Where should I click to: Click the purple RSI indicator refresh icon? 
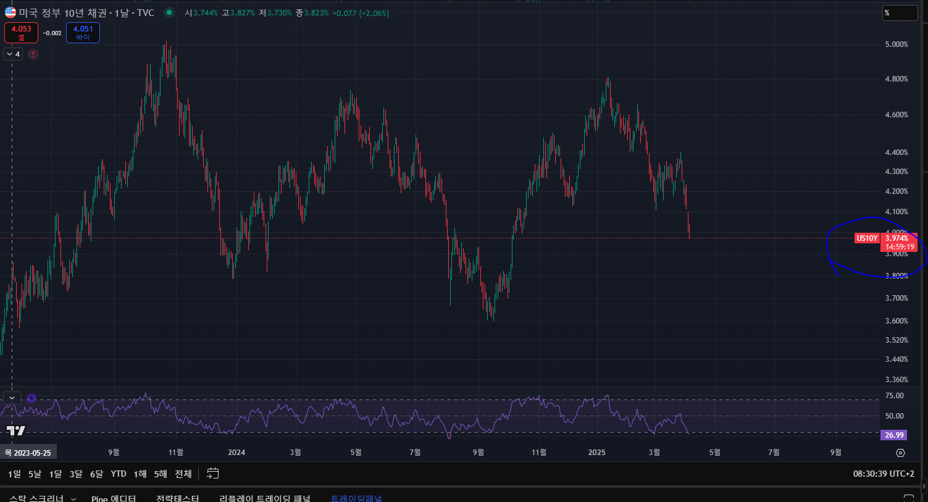[x=31, y=398]
